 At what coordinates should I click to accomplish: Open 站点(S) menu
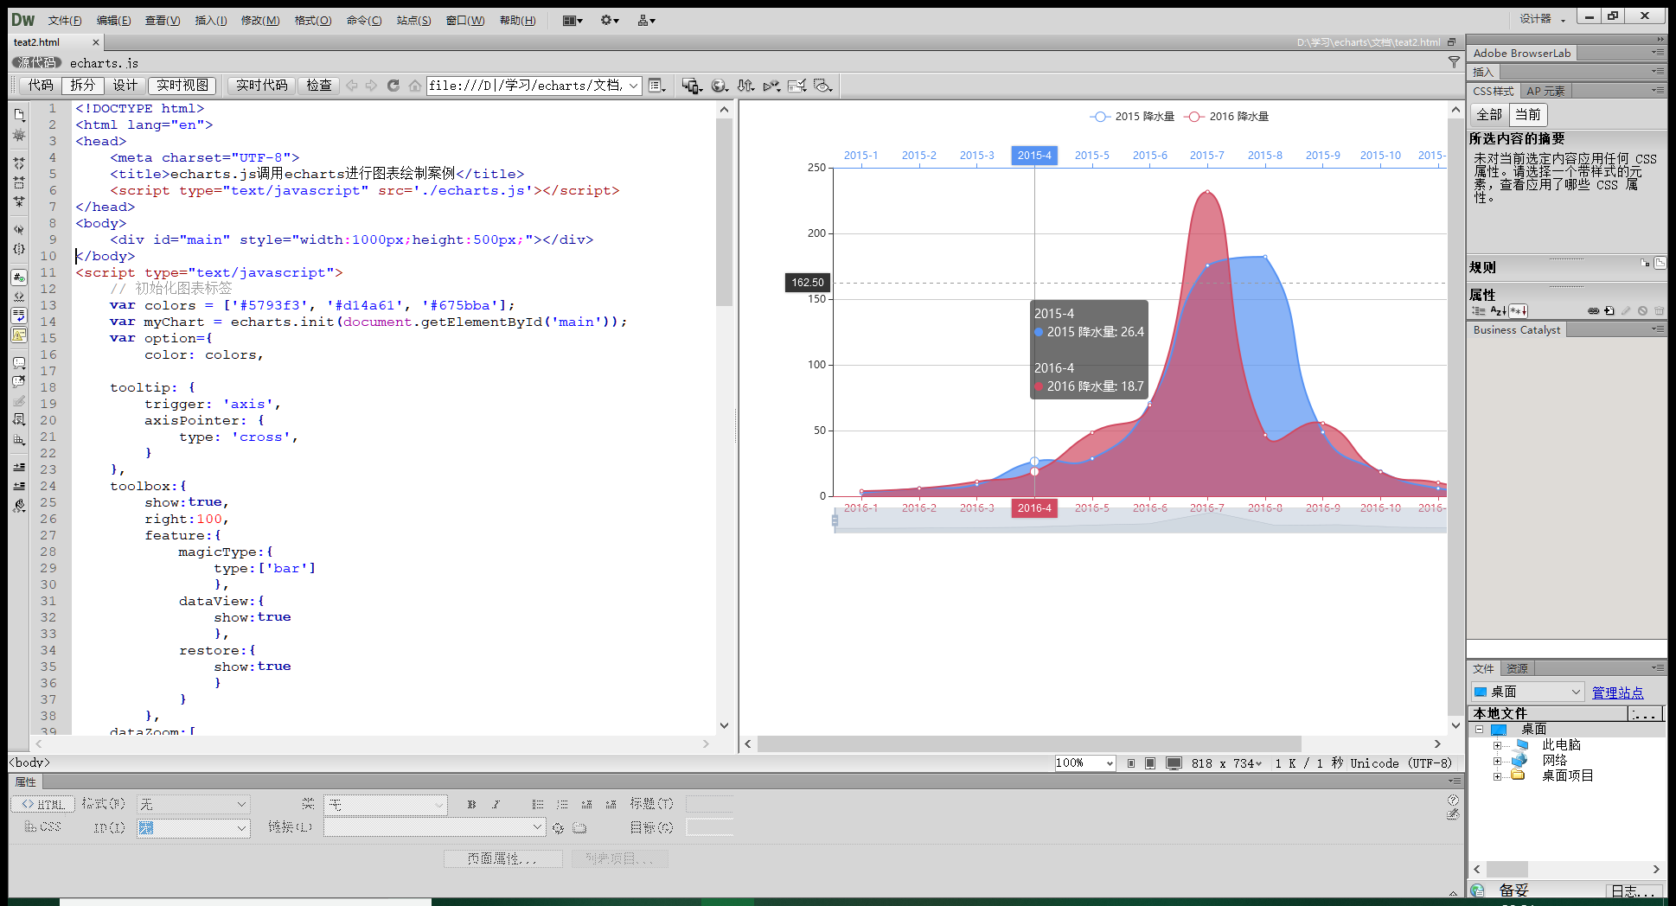[x=413, y=20]
